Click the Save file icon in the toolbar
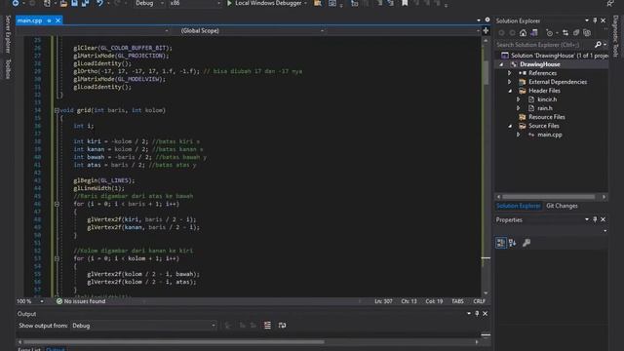 pos(74,3)
